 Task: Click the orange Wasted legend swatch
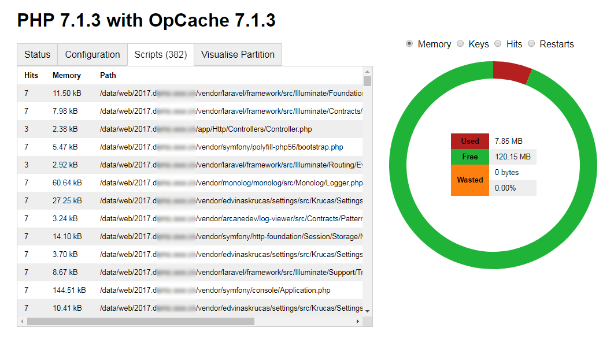pos(470,180)
